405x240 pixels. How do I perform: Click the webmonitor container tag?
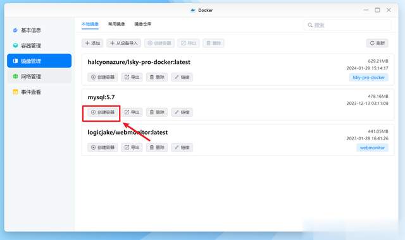[x=372, y=148]
